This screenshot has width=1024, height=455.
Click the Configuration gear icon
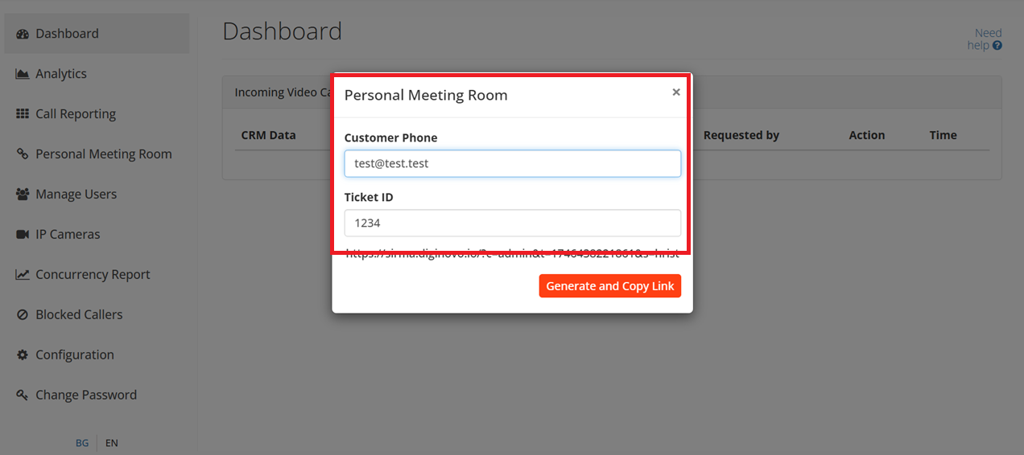coord(23,355)
